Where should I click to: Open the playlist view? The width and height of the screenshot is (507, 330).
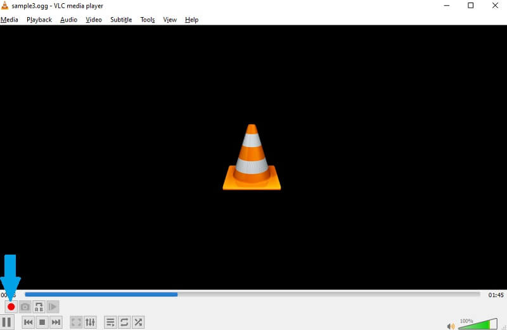[x=110, y=322]
